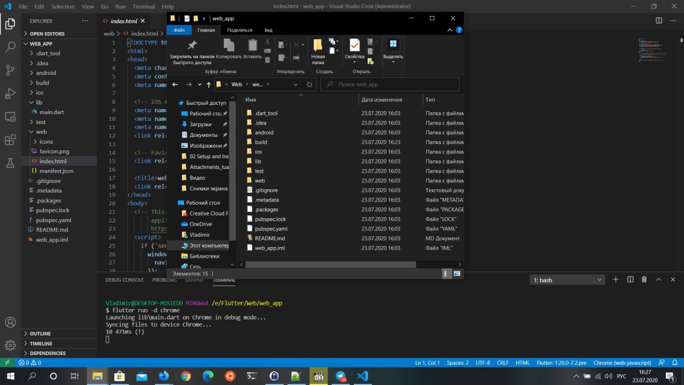Open the Extensions view in VS Code
Image resolution: width=684 pixels, height=385 pixels.
[10, 140]
